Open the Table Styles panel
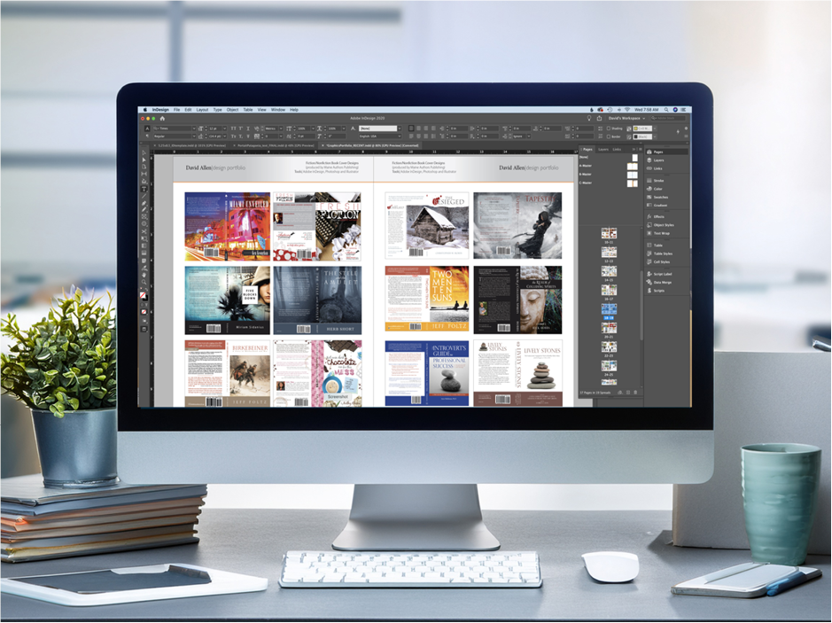This screenshot has height=623, width=832. pos(667,253)
